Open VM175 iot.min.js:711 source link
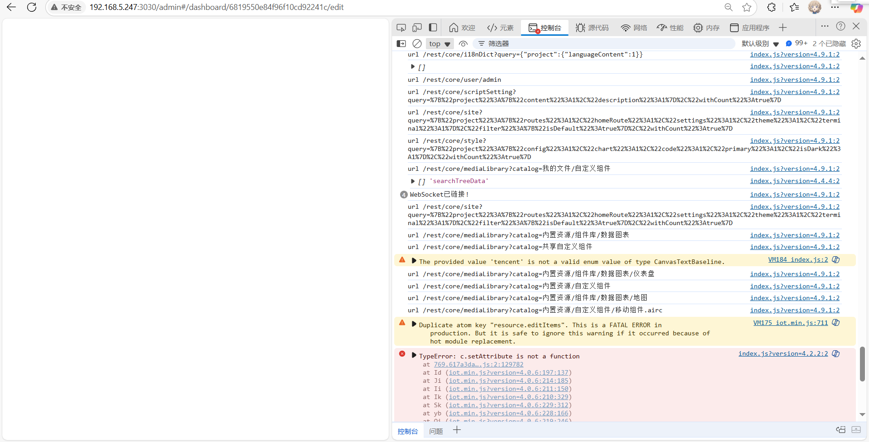This screenshot has width=869, height=442. [790, 323]
